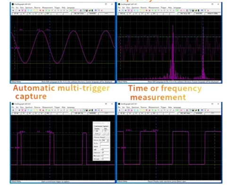This screenshot has height=186, width=236.
Task: Click the green run icon in the square-wave window toolbar
Action: coord(177,110)
